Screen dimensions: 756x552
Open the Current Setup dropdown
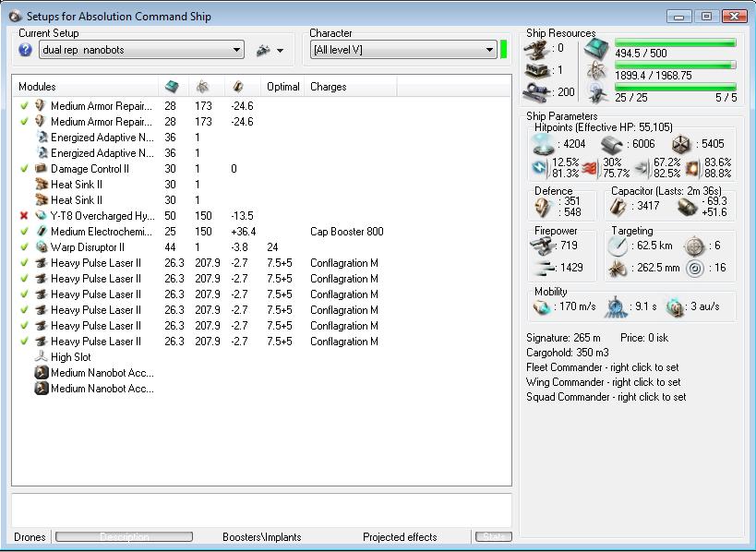click(x=142, y=50)
